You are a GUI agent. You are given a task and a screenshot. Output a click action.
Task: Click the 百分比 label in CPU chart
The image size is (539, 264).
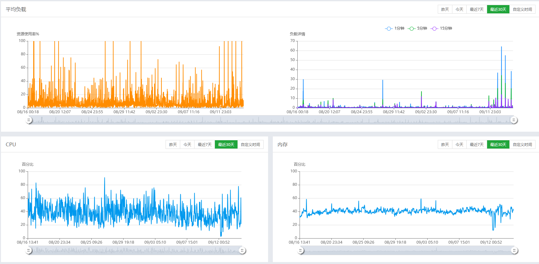[28, 164]
